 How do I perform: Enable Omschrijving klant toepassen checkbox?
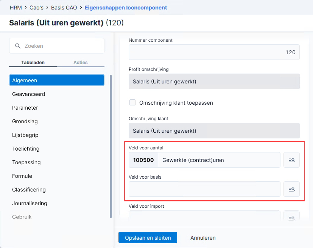coord(132,102)
